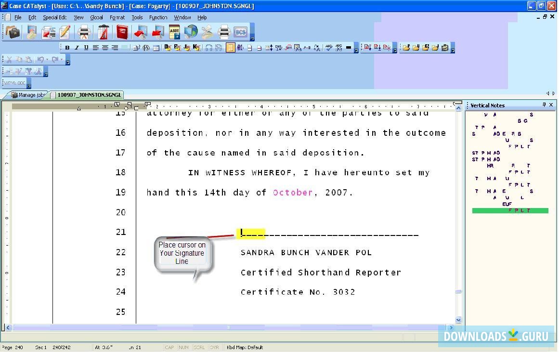Viewport: 559px width, 352px height.
Task: Click the horizontal scrollbar right arrow
Action: [451, 327]
